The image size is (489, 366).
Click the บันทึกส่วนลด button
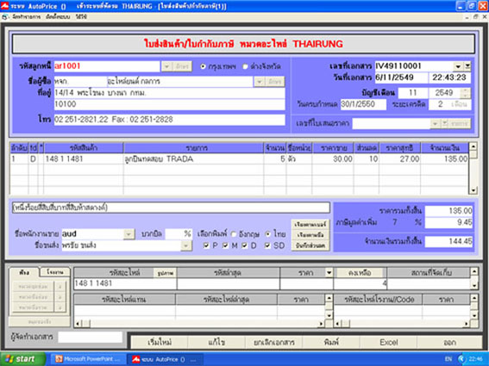(310, 245)
